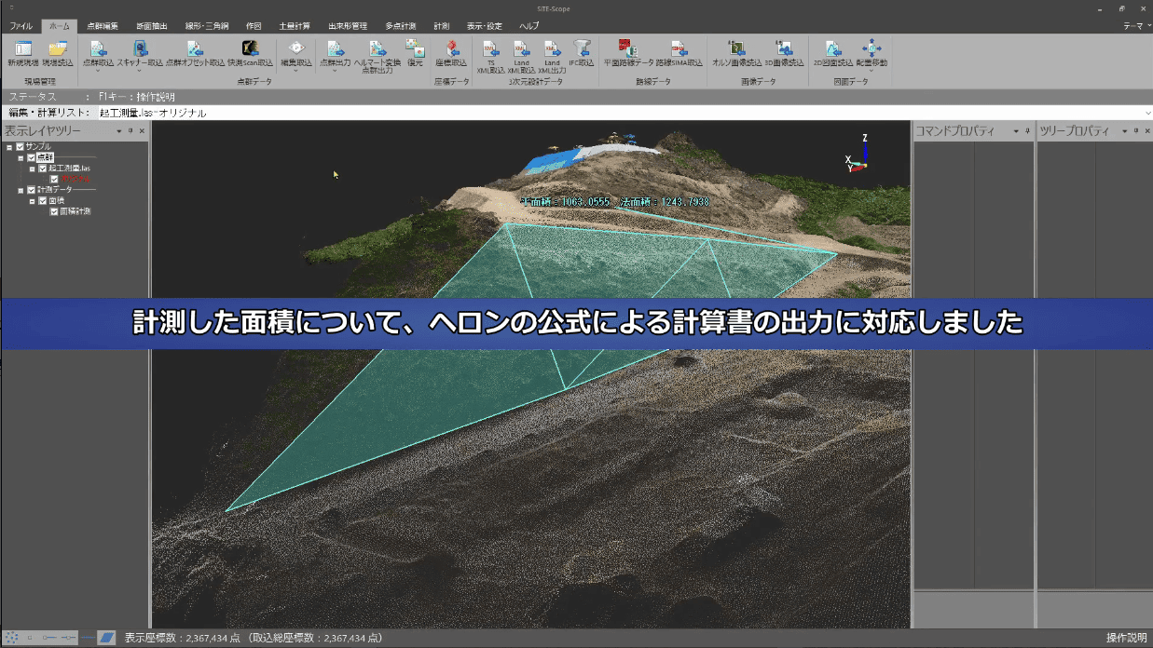Switch to the 線形・三角網 tab
Image resolution: width=1153 pixels, height=648 pixels.
coord(207,26)
